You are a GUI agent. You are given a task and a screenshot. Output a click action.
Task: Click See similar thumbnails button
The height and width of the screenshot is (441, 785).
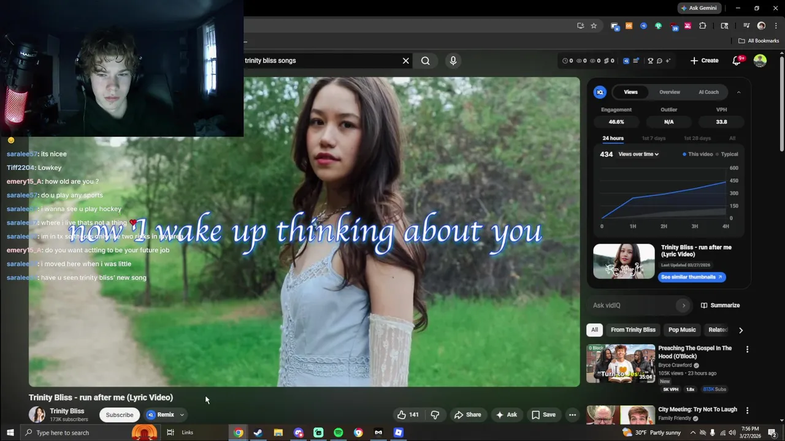[692, 277]
